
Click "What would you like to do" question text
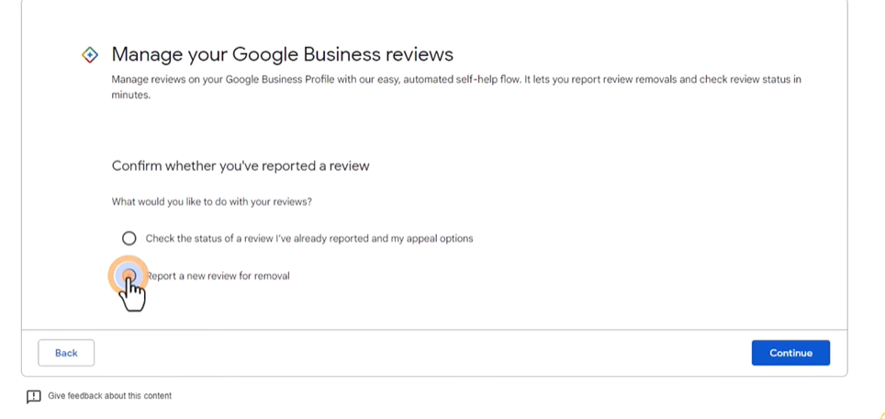tap(211, 201)
